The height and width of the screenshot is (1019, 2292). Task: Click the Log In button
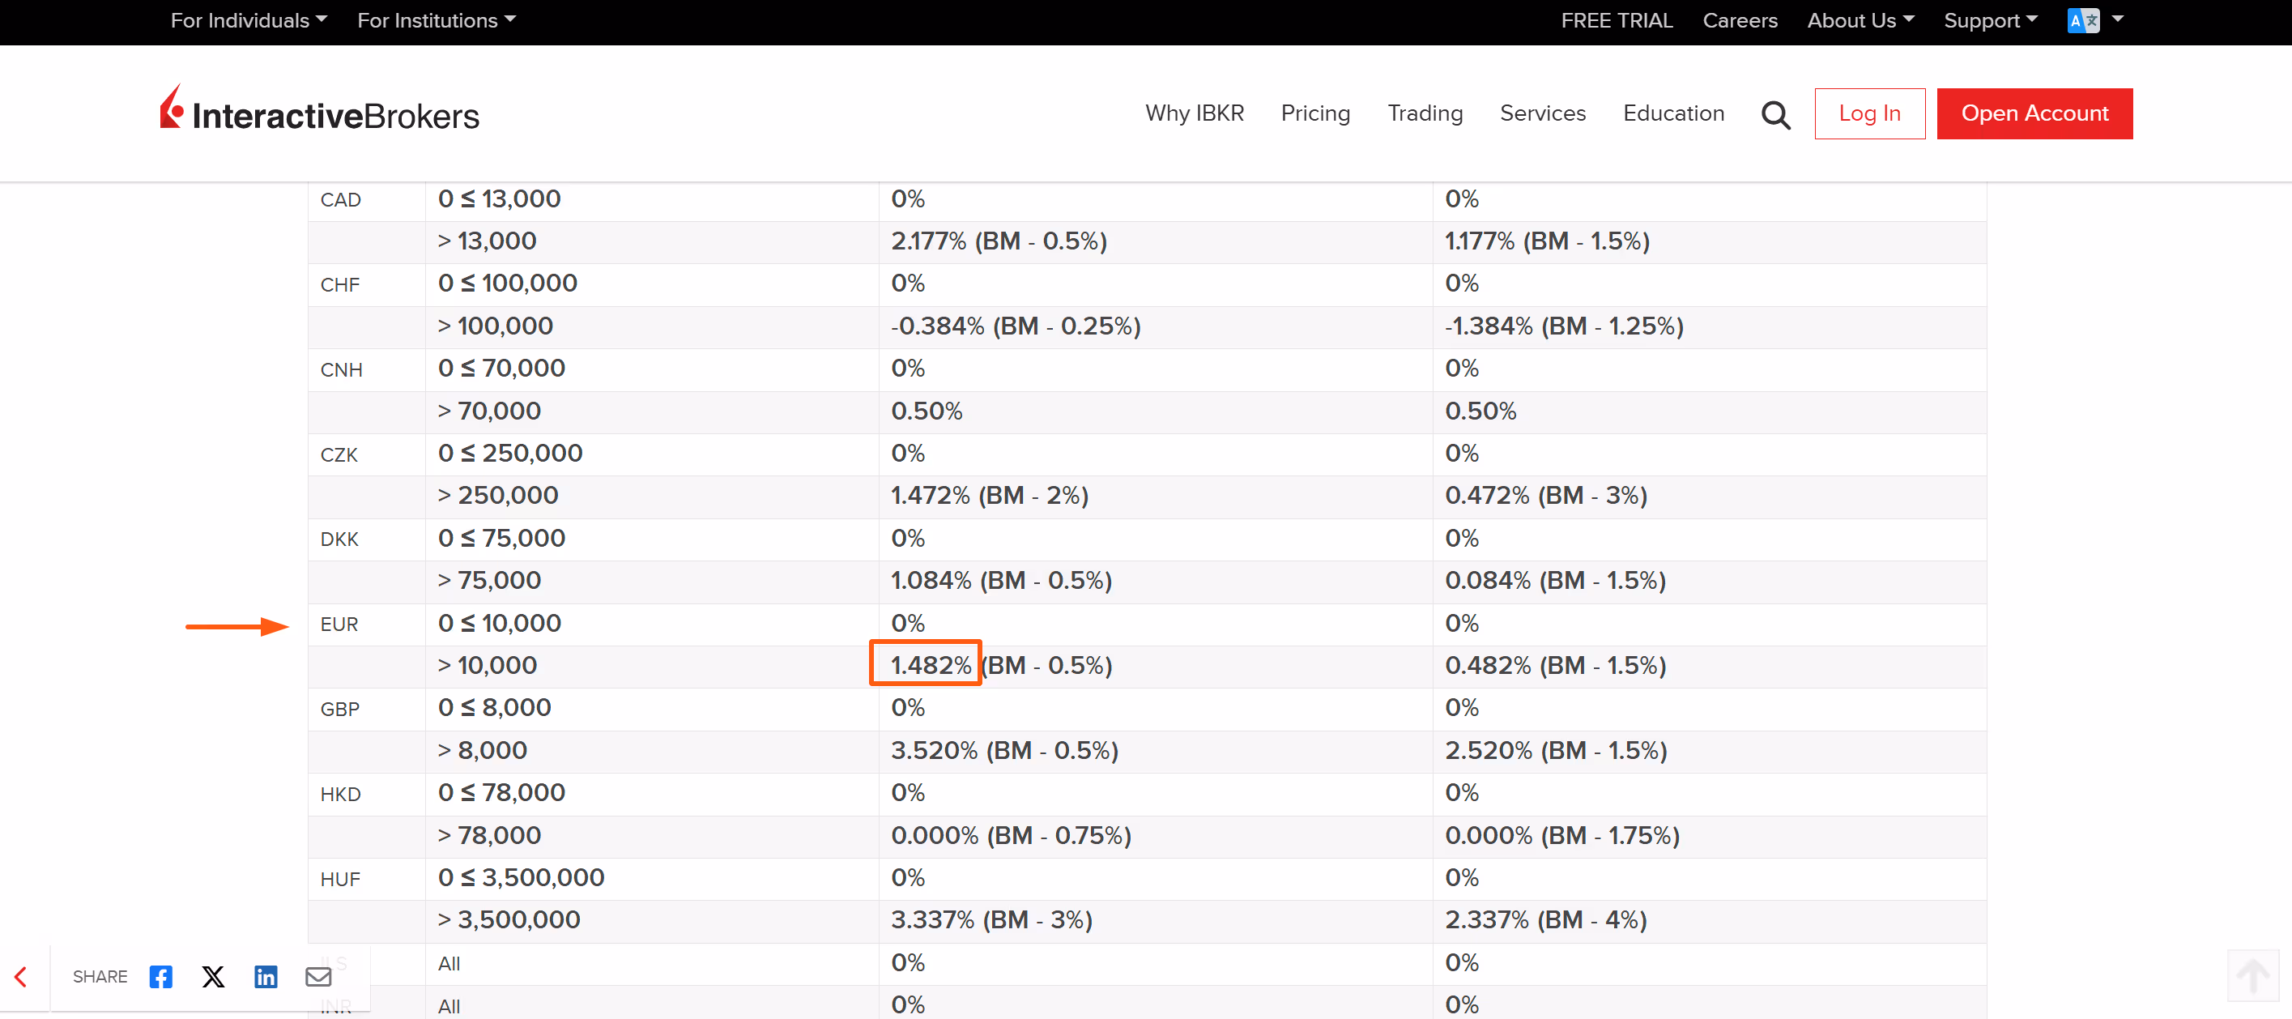tap(1869, 113)
